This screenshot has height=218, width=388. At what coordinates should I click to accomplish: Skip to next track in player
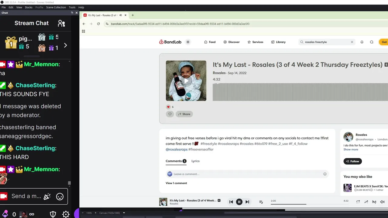(247, 202)
